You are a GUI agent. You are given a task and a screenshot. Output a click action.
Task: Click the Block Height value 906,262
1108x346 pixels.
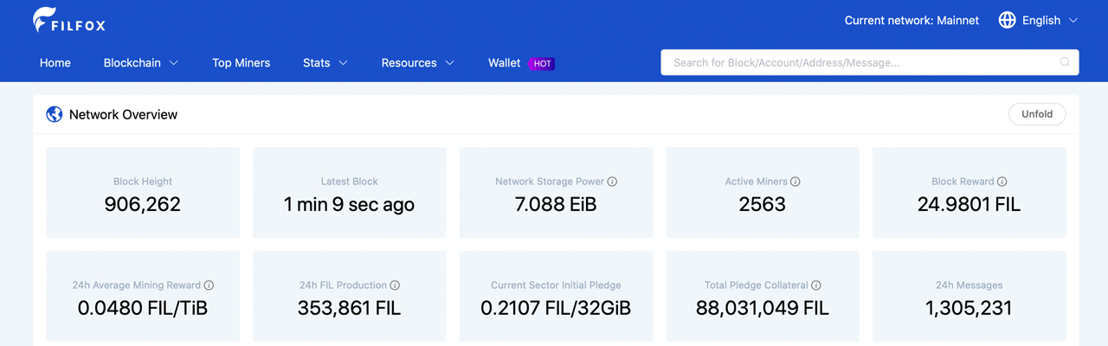click(x=143, y=205)
